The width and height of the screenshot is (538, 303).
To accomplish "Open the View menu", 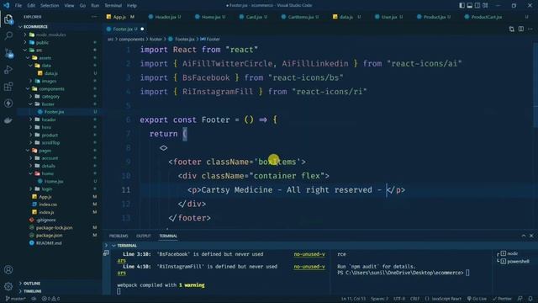I will pos(69,6).
